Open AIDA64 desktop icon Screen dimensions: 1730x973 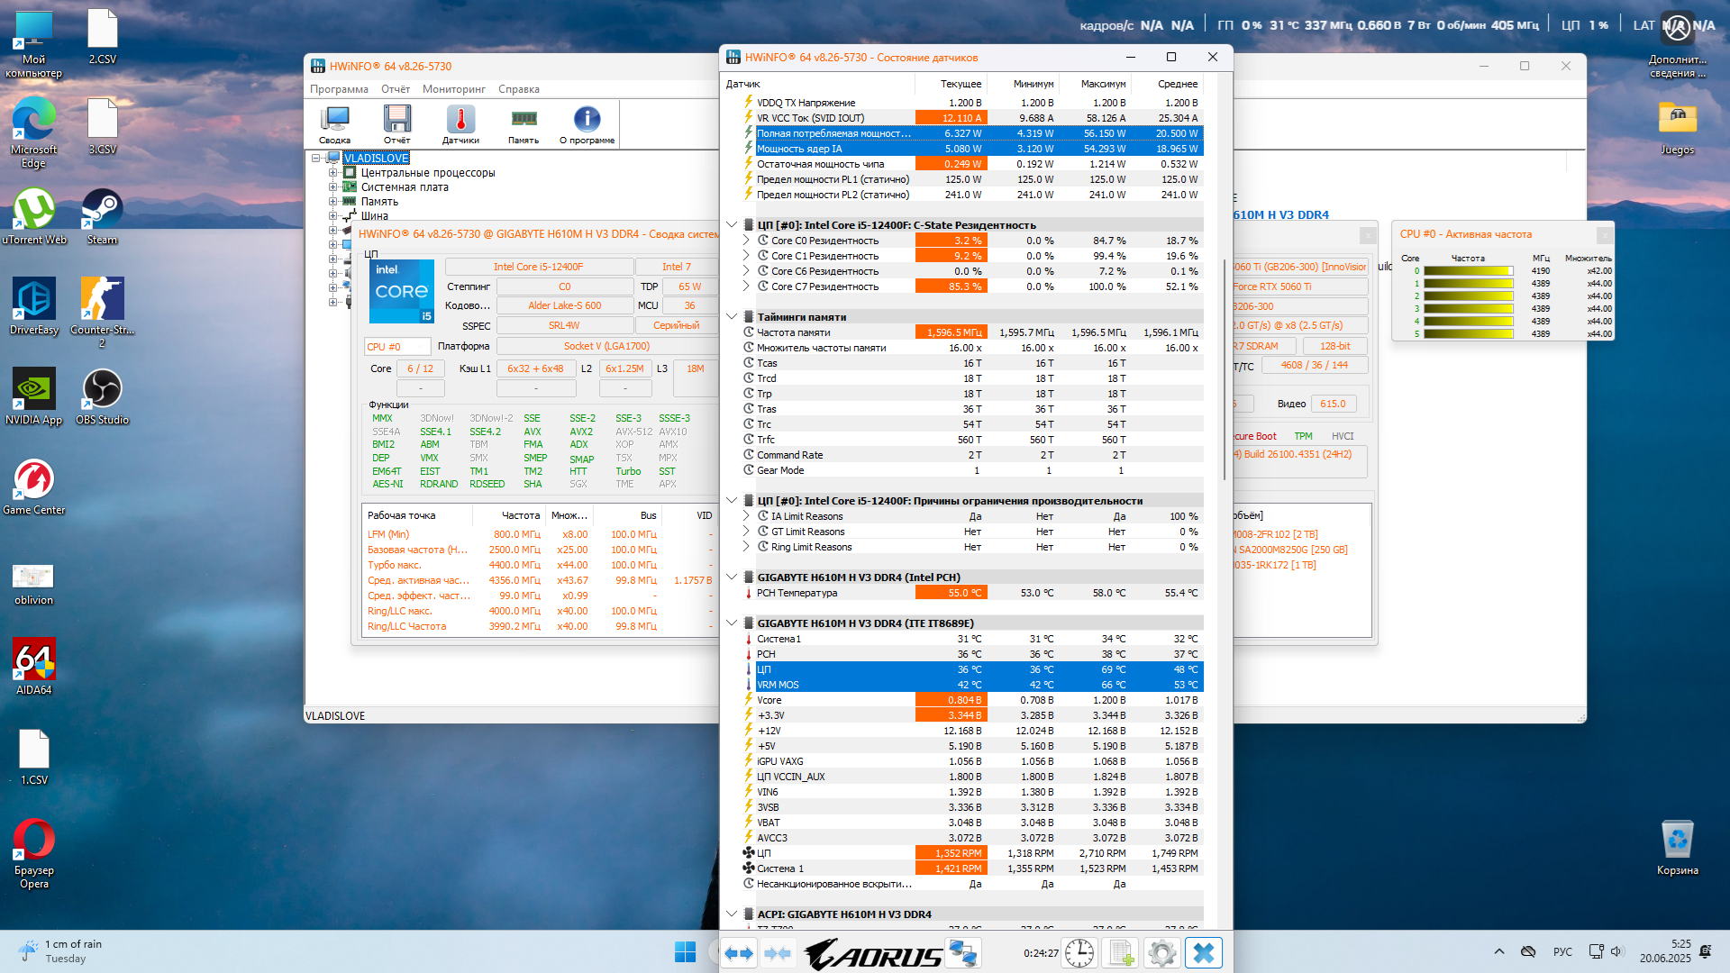[33, 668]
